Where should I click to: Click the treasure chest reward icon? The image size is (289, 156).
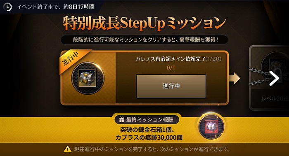pos(88,78)
